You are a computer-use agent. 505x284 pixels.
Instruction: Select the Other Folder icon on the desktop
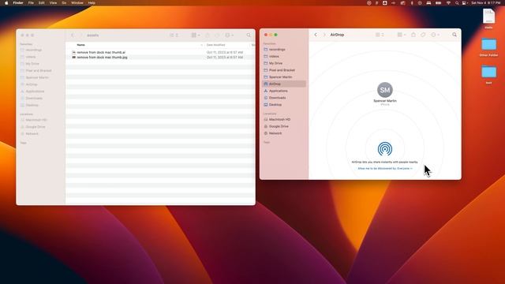(488, 47)
